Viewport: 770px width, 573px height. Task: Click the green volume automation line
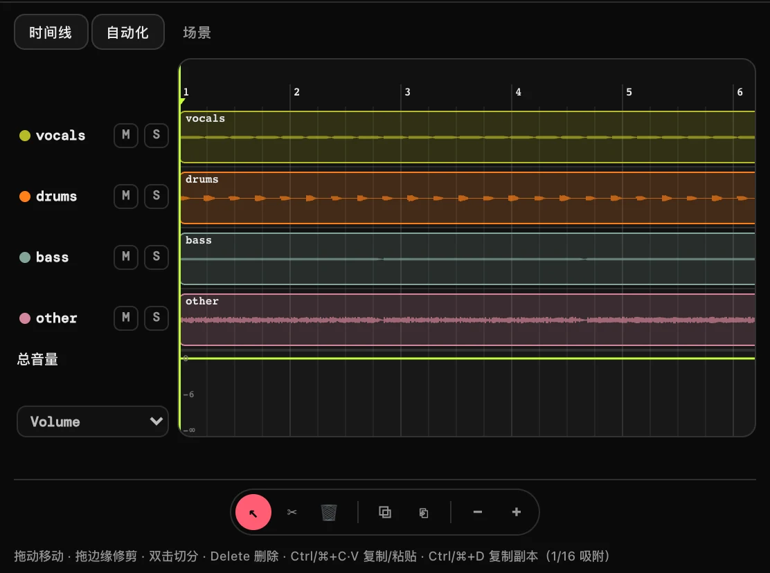pyautogui.click(x=467, y=358)
